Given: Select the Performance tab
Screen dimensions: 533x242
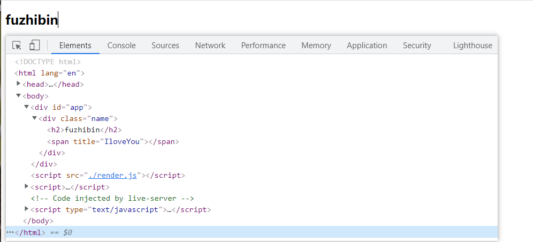Looking at the screenshot, I should (x=263, y=46).
